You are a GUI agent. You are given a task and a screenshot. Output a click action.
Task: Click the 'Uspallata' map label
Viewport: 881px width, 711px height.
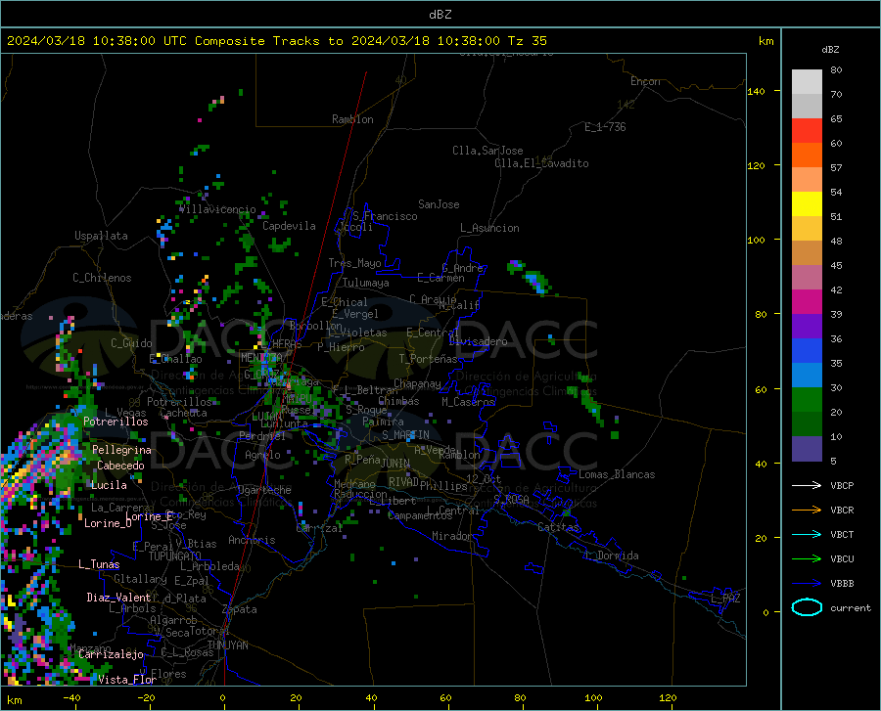click(101, 236)
